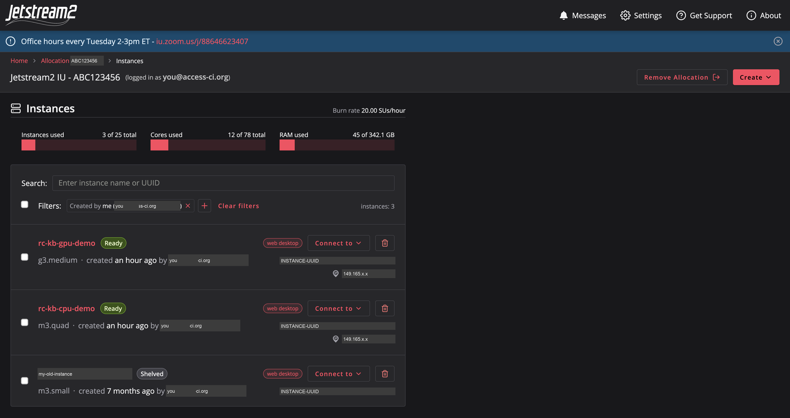Go to Home breadcrumb
Viewport: 790px width, 418px height.
click(19, 61)
